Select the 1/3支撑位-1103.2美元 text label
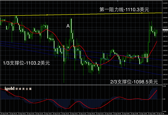The height and width of the screenshot is (115, 168). [x=26, y=63]
